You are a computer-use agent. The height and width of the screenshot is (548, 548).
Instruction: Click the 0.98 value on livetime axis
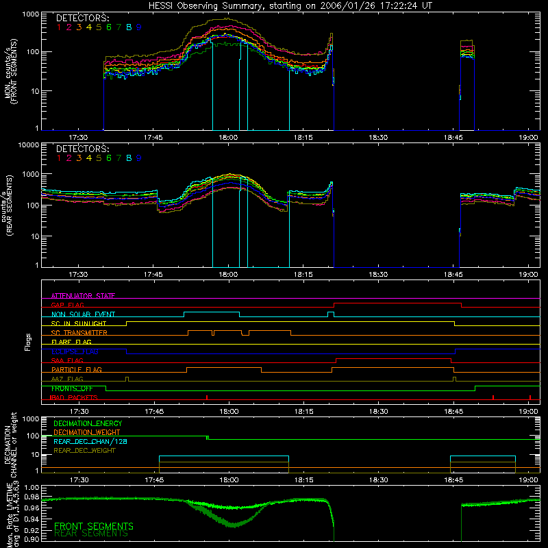[x=32, y=497]
